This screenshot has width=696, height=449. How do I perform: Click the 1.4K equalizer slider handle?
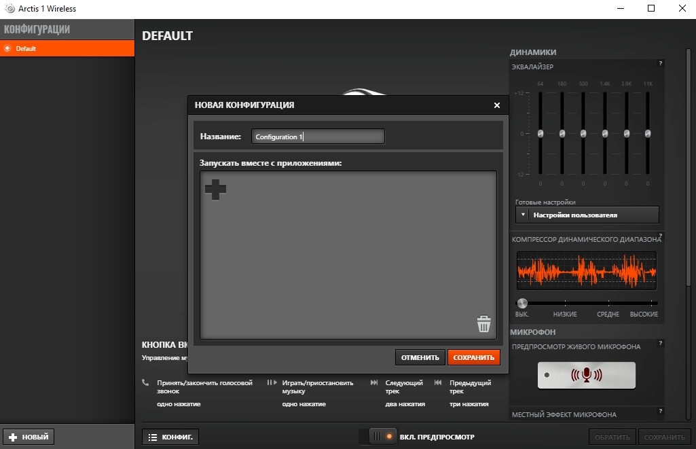pos(605,133)
